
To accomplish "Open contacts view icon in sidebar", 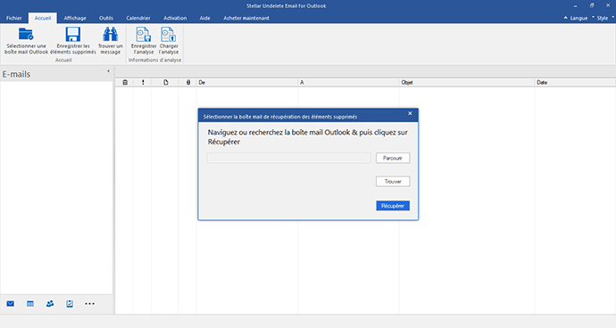I will 50,304.
